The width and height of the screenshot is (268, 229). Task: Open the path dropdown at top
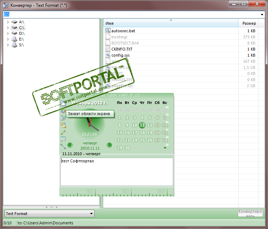262,14
